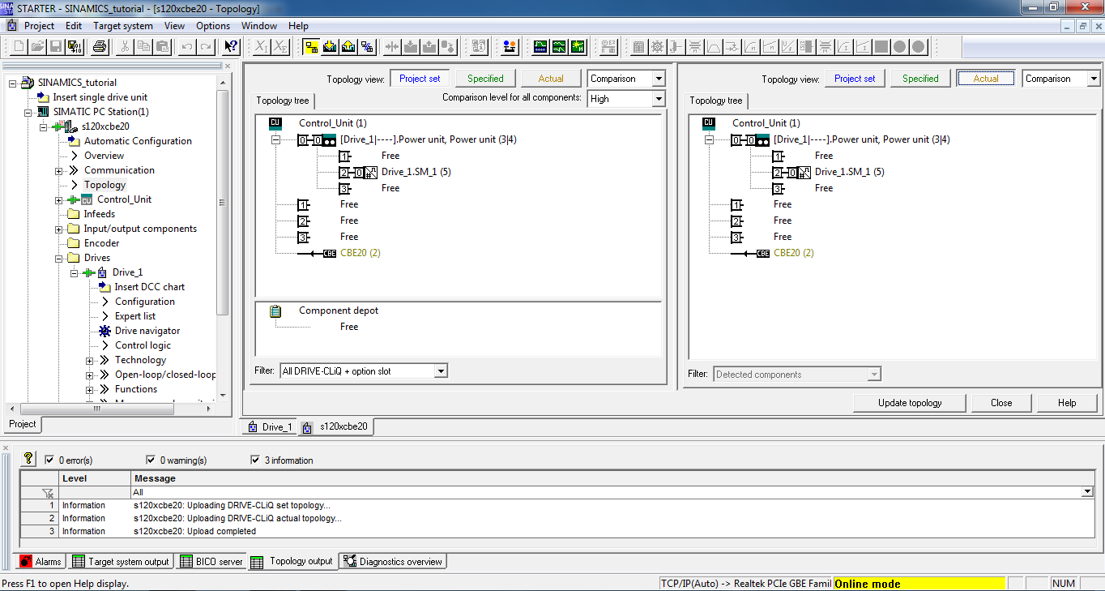Toggle the 0 error(s) checkbox
The width and height of the screenshot is (1105, 591).
coord(50,460)
